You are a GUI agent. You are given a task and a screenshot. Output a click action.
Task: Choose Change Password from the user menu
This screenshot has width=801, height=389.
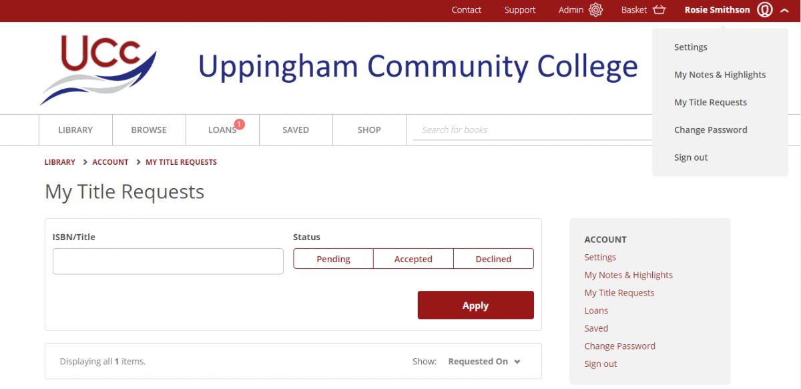point(710,130)
